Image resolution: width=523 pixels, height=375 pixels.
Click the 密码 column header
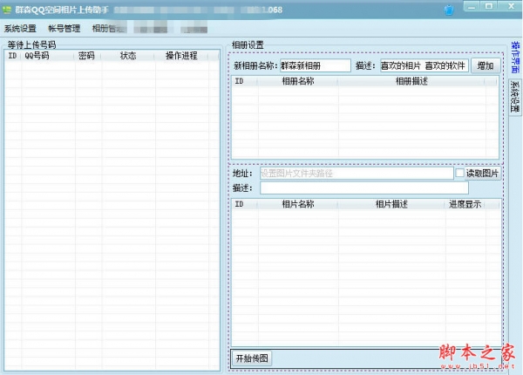point(88,56)
